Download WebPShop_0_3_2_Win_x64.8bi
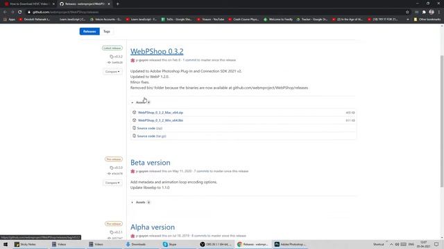The width and height of the screenshot is (444, 249). coord(160,120)
